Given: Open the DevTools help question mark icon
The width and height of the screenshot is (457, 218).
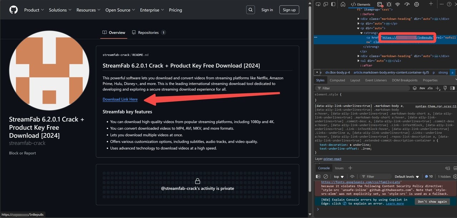Looking at the screenshot, I should [x=449, y=4].
